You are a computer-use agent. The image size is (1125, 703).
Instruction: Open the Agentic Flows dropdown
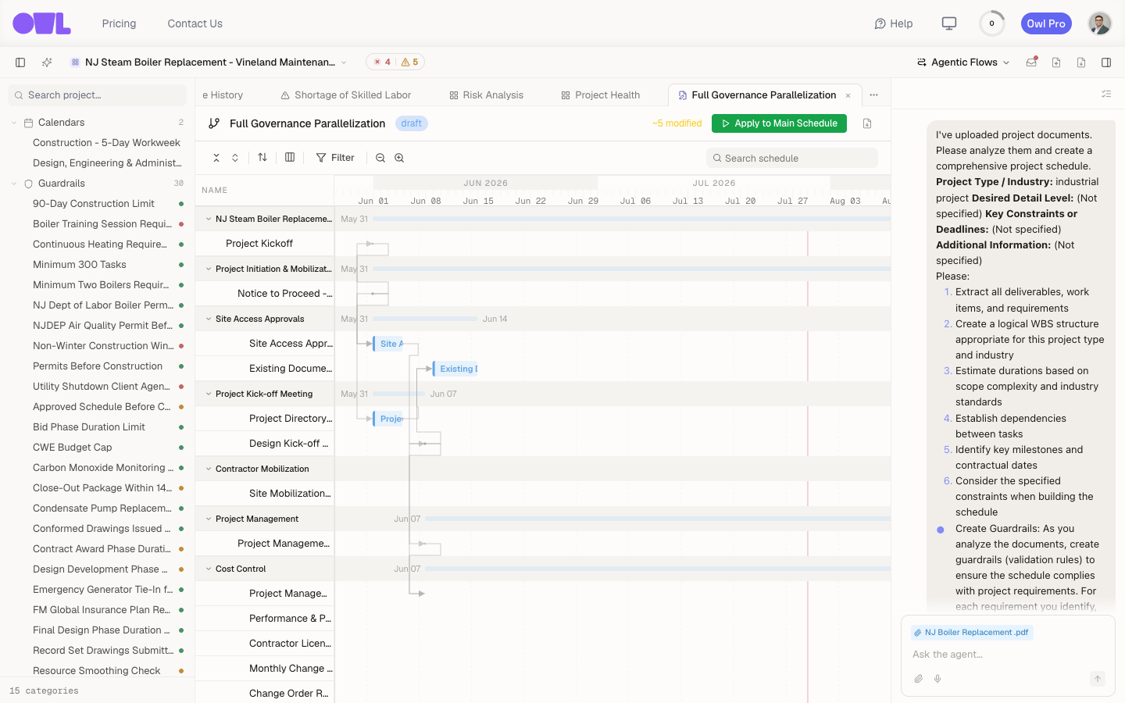[963, 62]
